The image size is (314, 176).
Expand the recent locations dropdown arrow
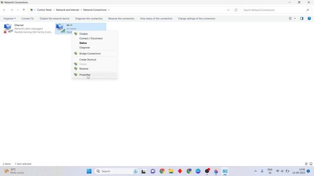pos(18,10)
